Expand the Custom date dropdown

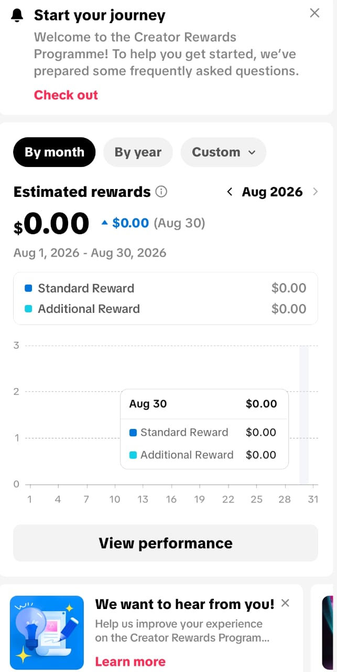tap(223, 152)
